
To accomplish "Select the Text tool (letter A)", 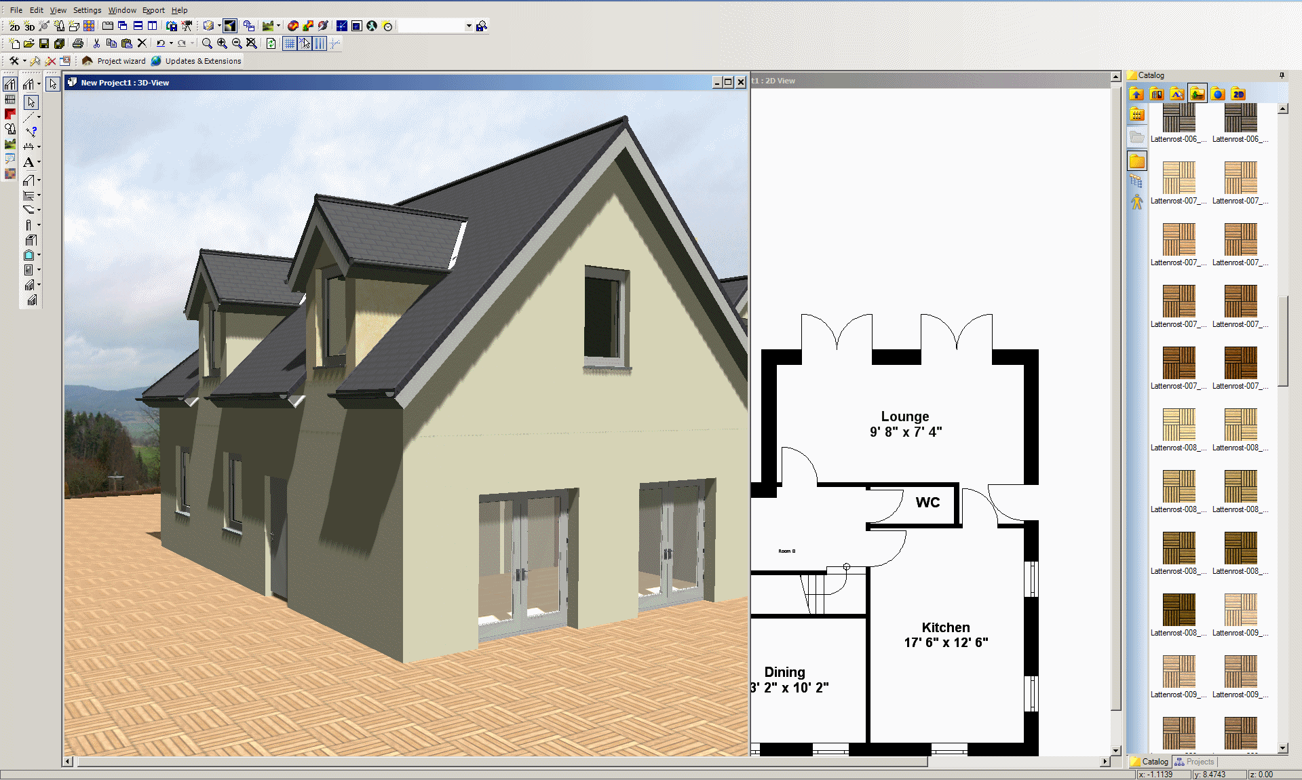I will (x=28, y=163).
